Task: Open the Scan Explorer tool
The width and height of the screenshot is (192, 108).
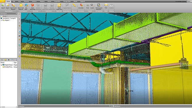Action: click(21, 6)
